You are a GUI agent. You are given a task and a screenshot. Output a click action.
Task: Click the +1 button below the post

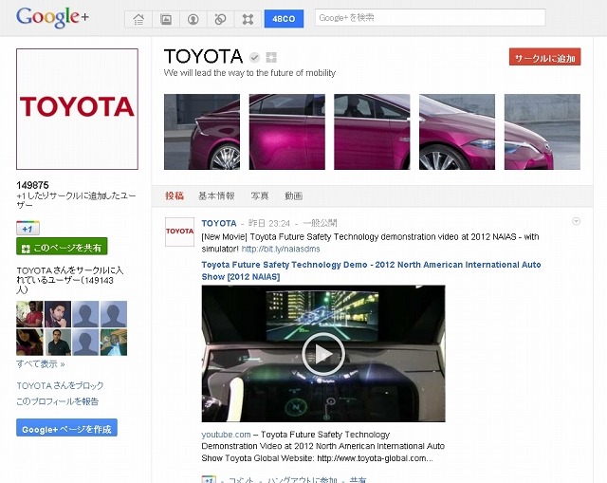(209, 479)
